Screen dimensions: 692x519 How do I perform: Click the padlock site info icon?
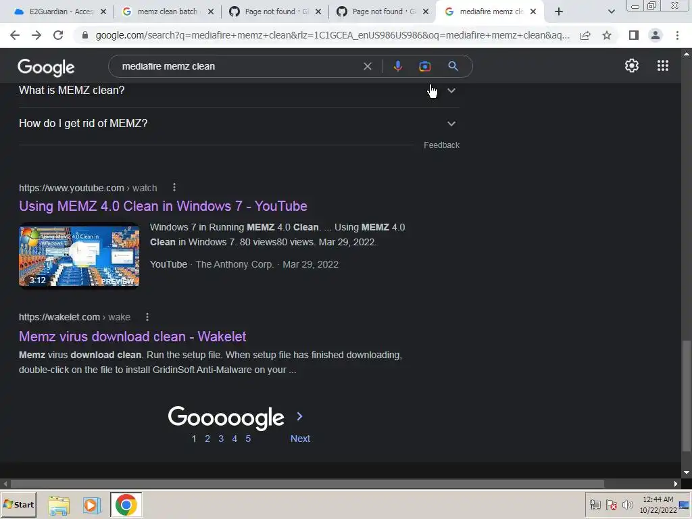pyautogui.click(x=85, y=35)
